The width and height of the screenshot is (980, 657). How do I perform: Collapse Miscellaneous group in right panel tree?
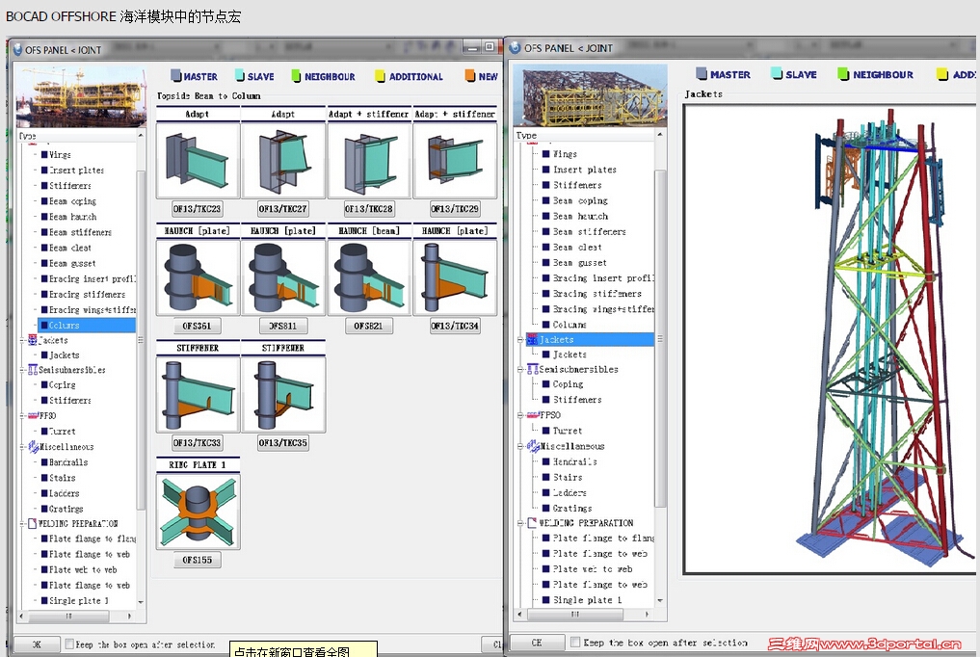tap(520, 446)
